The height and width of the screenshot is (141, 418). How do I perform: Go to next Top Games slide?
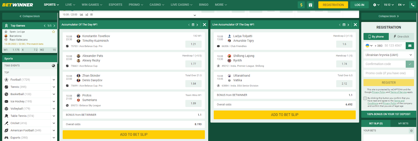(x=54, y=26)
